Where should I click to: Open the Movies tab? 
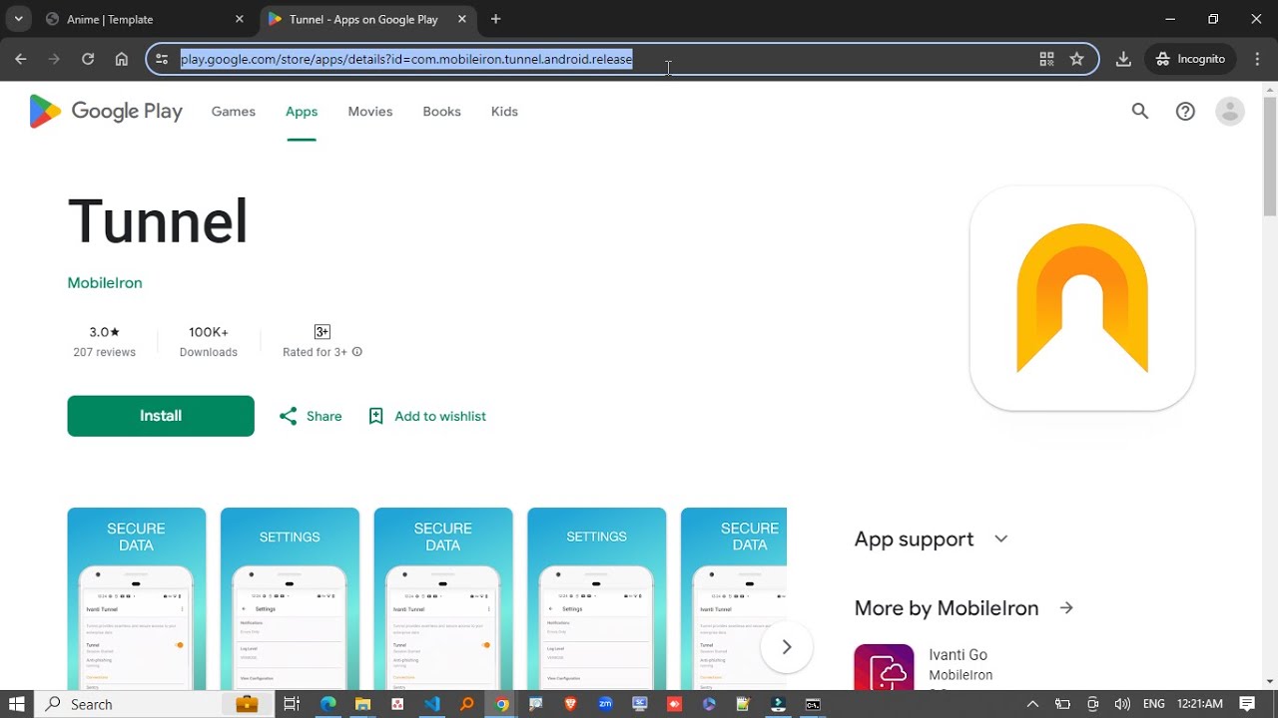coord(370,112)
